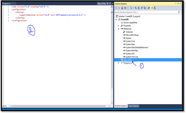The image size is (186, 113).
Task: Open the editor tab list dropdown arrow
Action: point(112,4)
